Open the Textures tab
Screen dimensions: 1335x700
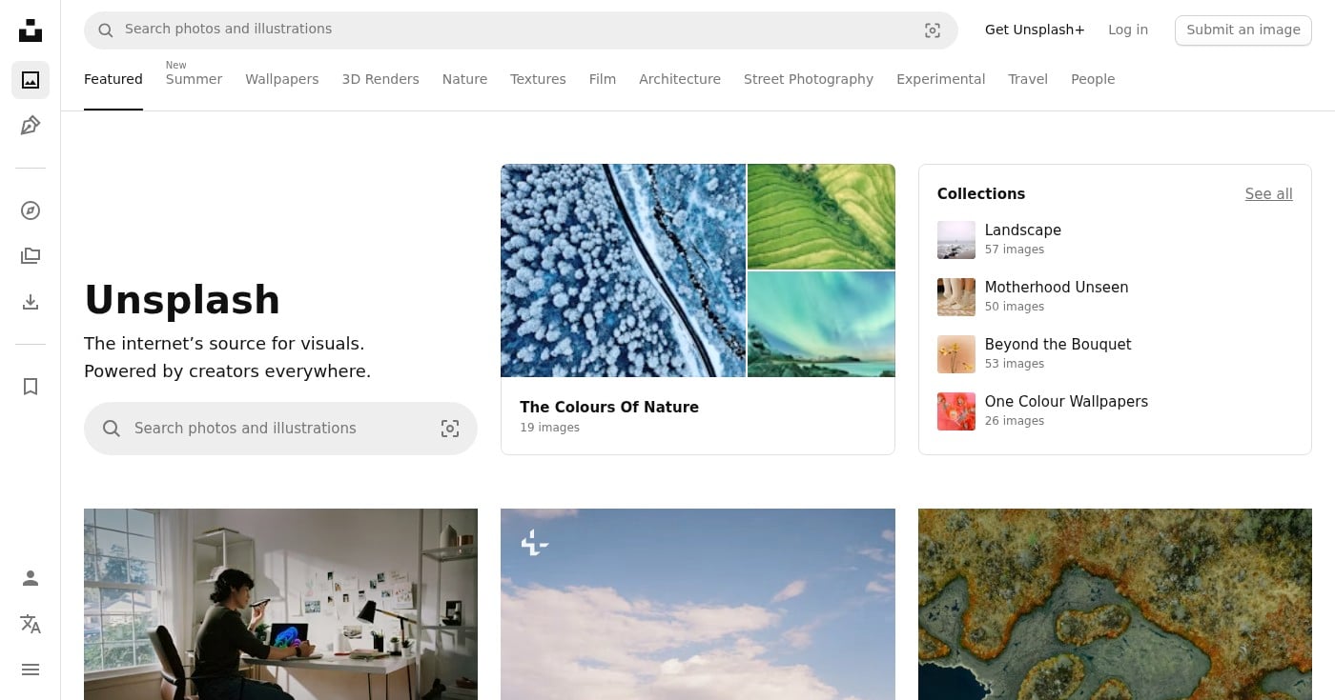pos(538,79)
